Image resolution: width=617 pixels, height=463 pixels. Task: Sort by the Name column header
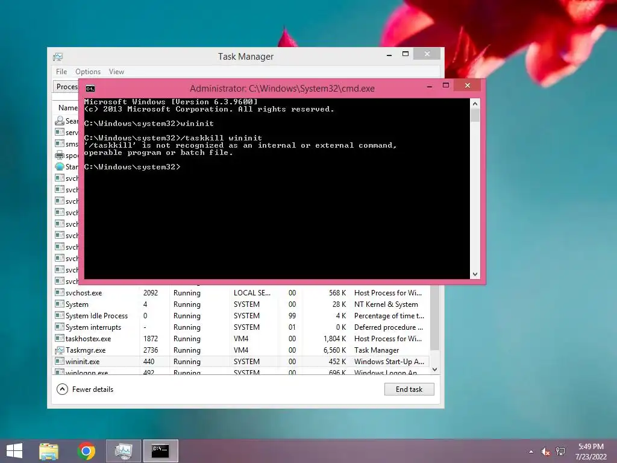click(x=67, y=108)
